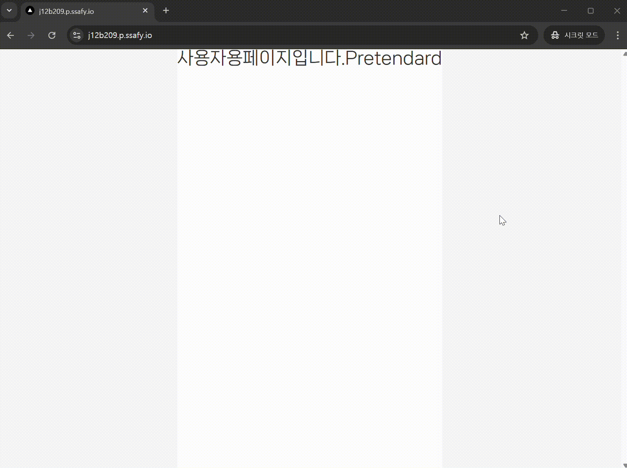The image size is (627, 468).
Task: Go forward with the forward arrow
Action: coord(31,35)
